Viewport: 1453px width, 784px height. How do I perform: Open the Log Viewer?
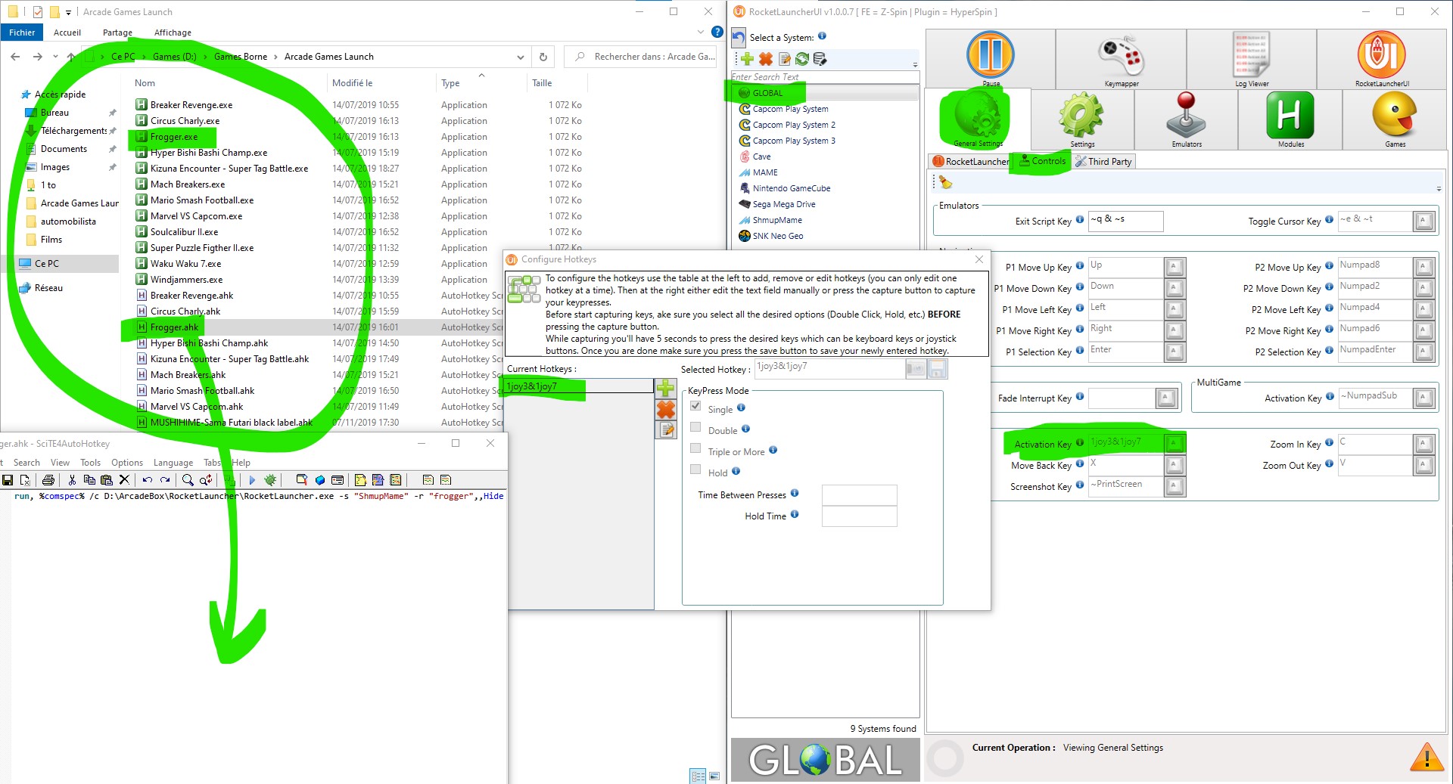[x=1252, y=59]
